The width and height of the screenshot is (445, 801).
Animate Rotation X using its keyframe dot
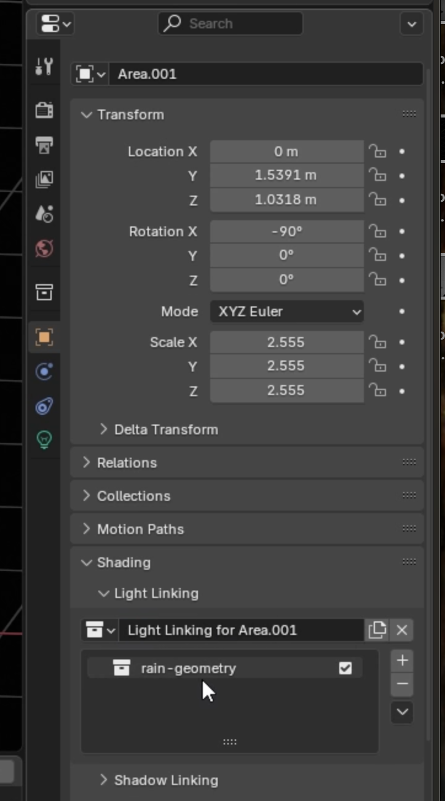402,231
